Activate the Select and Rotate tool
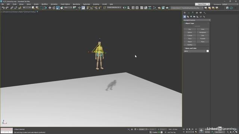Viewport: 239px width, 134px height. click(54, 8)
